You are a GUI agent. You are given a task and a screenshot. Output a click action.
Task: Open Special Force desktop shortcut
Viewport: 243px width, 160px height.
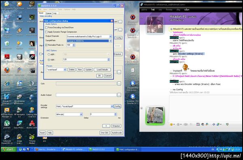click(x=32, y=5)
